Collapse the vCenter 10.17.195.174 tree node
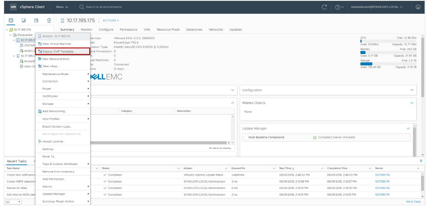Image resolution: width=428 pixels, height=207 pixels. 7,30
